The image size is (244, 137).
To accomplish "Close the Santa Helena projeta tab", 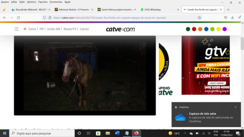I will click(x=135, y=10).
